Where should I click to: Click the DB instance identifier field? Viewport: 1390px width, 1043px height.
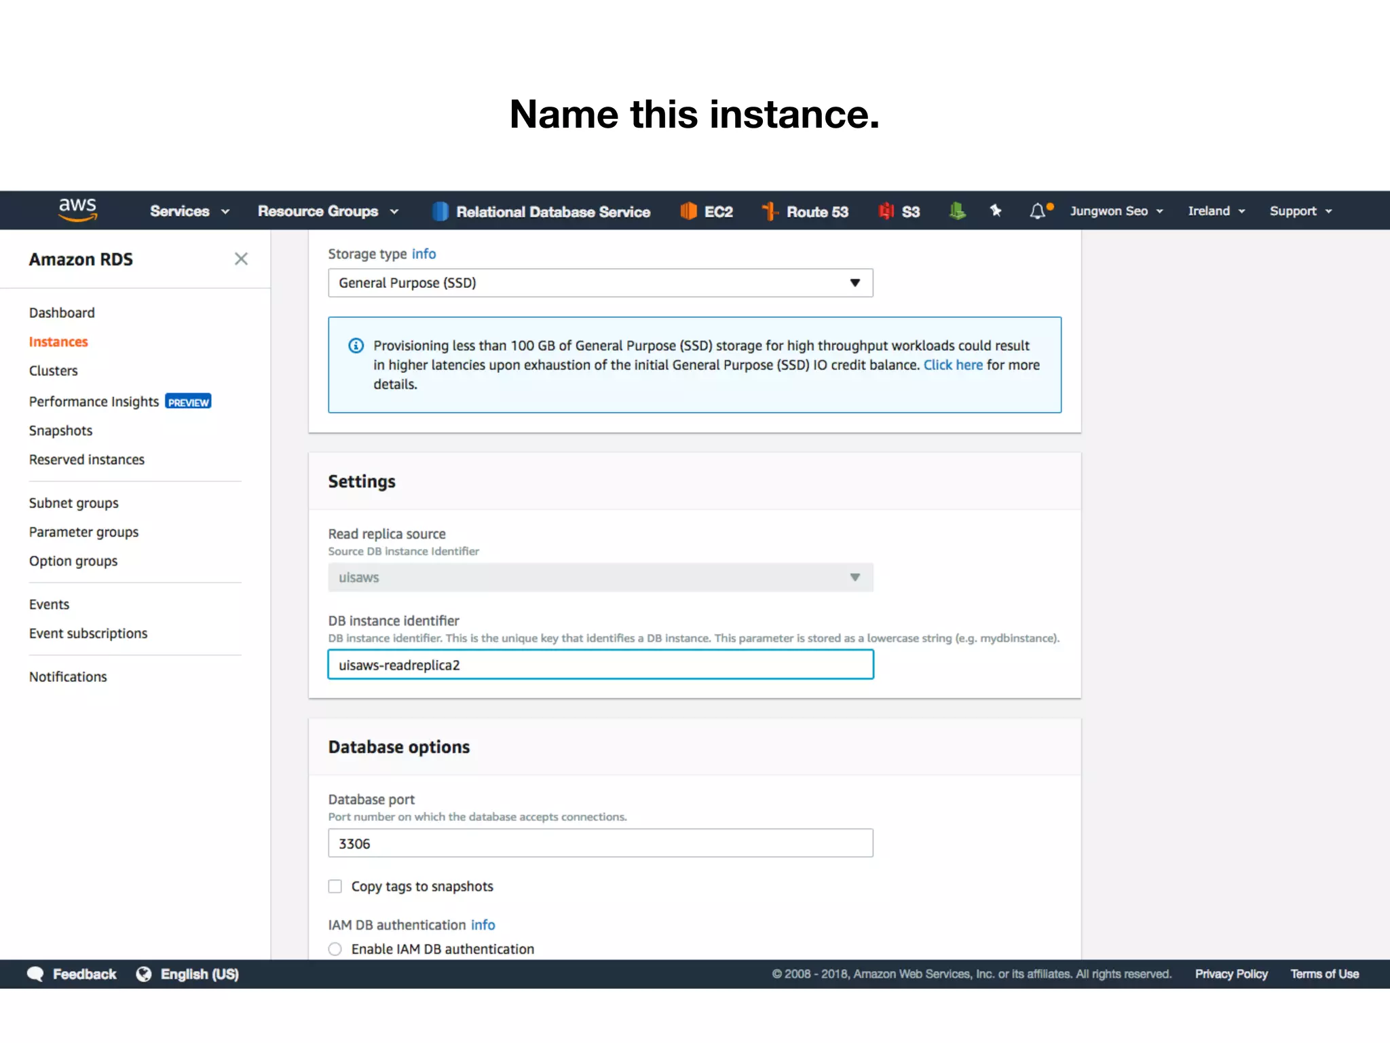click(x=600, y=665)
